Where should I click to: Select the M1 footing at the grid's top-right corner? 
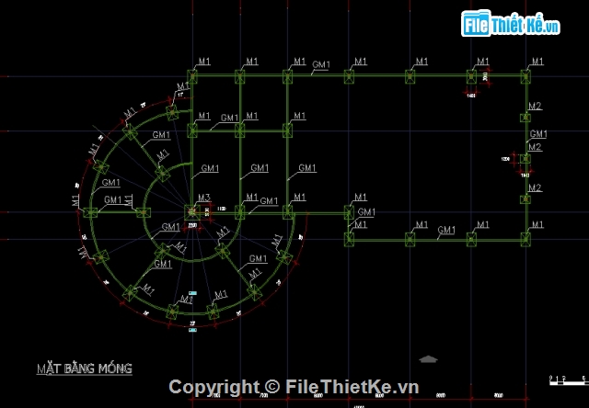(x=525, y=76)
